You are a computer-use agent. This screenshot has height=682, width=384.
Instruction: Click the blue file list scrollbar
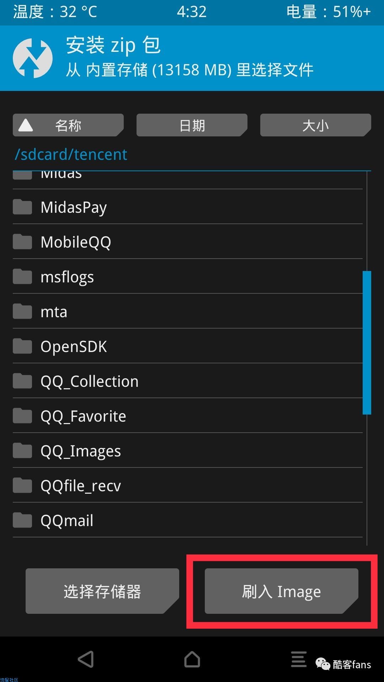point(367,343)
